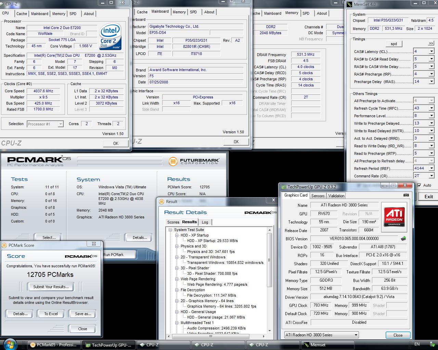Open the RAS# Precharge (tRP) dropdown
Viewport: 438px width, 350px height.
click(x=431, y=74)
